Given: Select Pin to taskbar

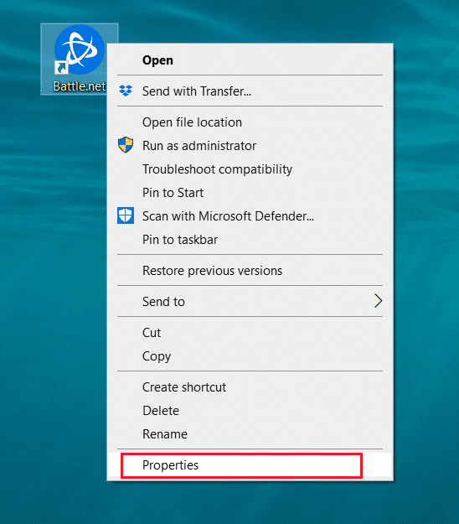Looking at the screenshot, I should [x=250, y=240].
